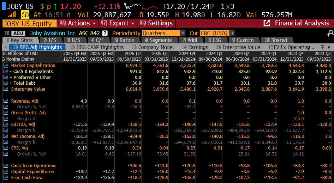Switch to the Custom tab
Screen dimensions: 334x183
click(244, 40)
